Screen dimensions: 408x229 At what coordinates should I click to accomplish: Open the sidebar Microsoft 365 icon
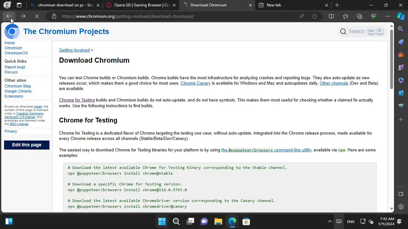(x=401, y=80)
